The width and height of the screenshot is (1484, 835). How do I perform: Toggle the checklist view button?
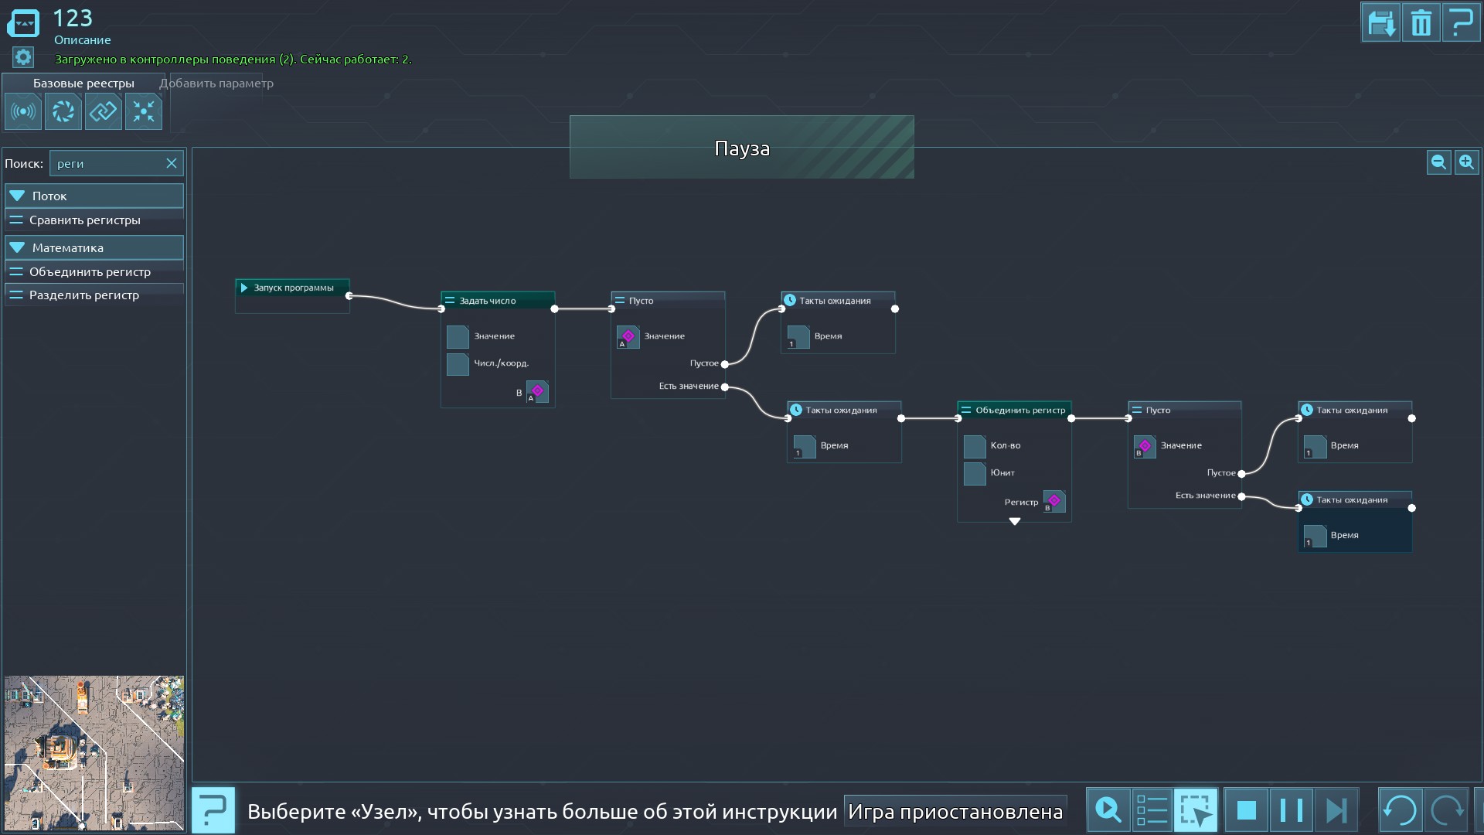[1152, 810]
